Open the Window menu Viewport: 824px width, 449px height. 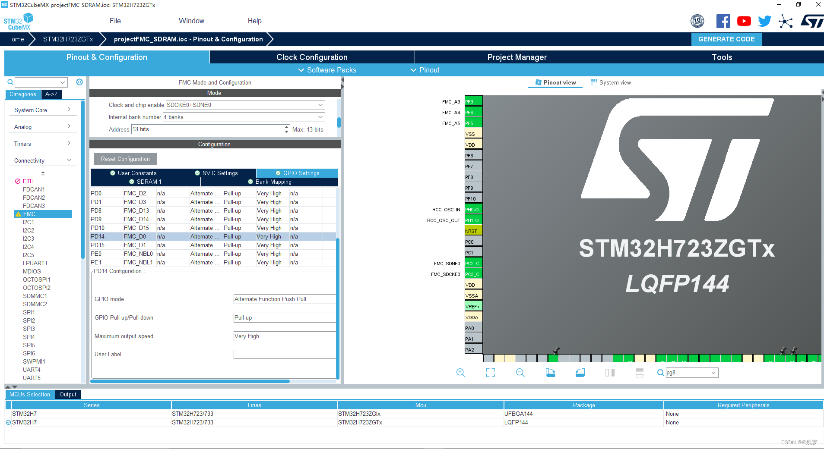(x=191, y=21)
